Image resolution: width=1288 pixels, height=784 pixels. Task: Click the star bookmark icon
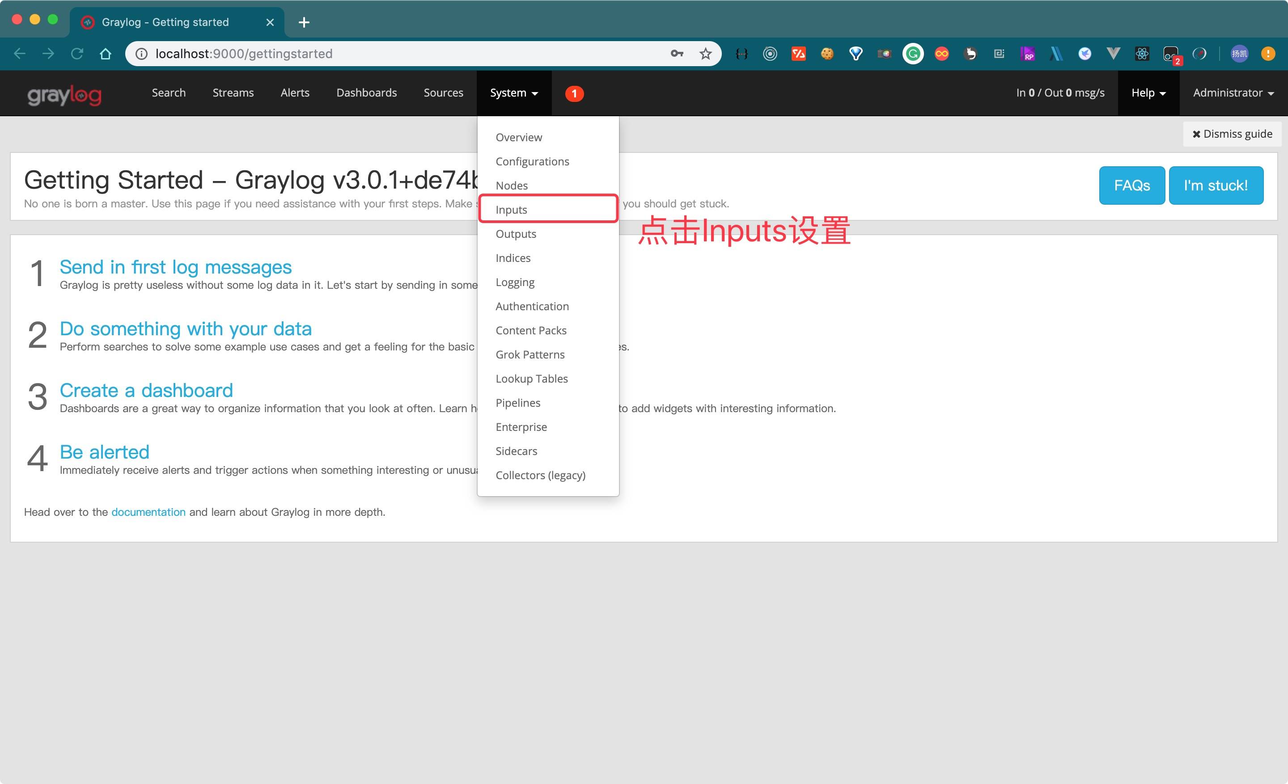pos(706,53)
